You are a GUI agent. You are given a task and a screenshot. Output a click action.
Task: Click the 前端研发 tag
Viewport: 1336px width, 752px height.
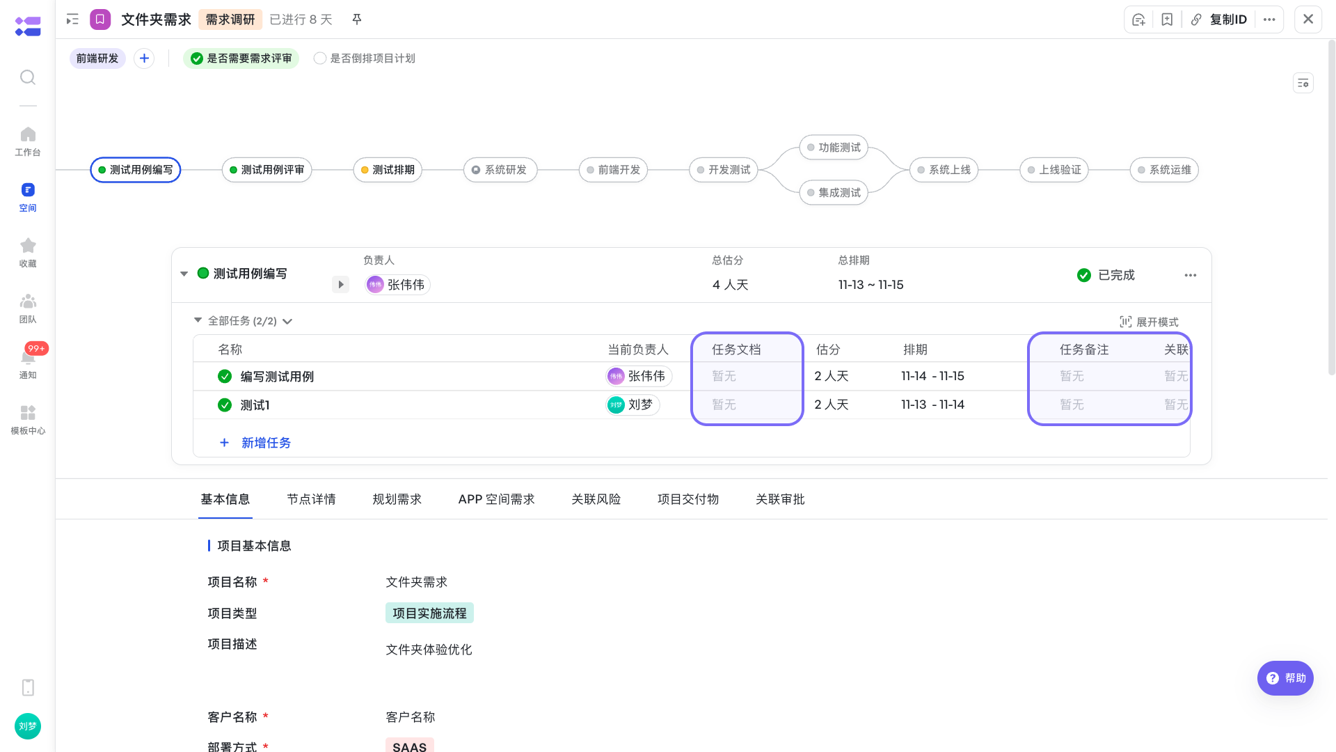97,58
